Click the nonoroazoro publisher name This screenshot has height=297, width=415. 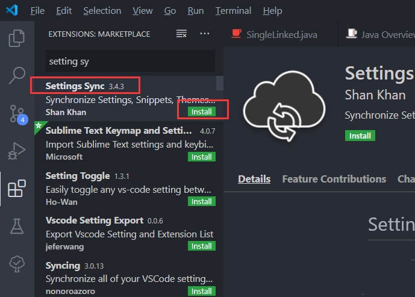70,291
